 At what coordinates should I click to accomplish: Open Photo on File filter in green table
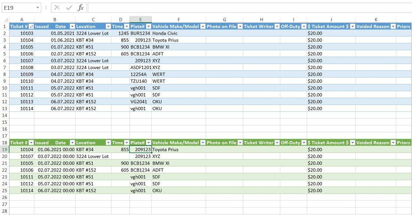coord(240,143)
